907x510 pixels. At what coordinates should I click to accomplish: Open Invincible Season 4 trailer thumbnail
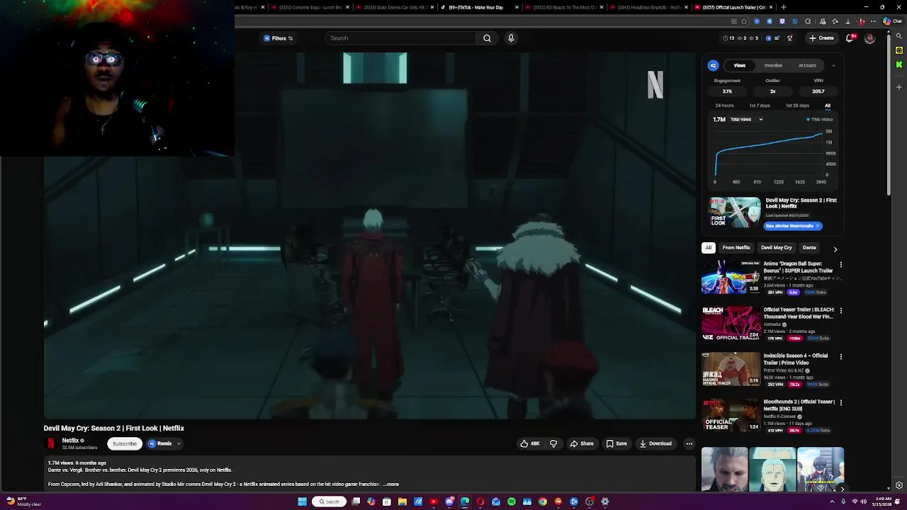731,369
